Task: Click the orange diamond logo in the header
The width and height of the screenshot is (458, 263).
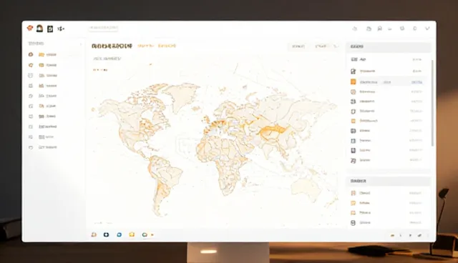Action: tap(29, 29)
